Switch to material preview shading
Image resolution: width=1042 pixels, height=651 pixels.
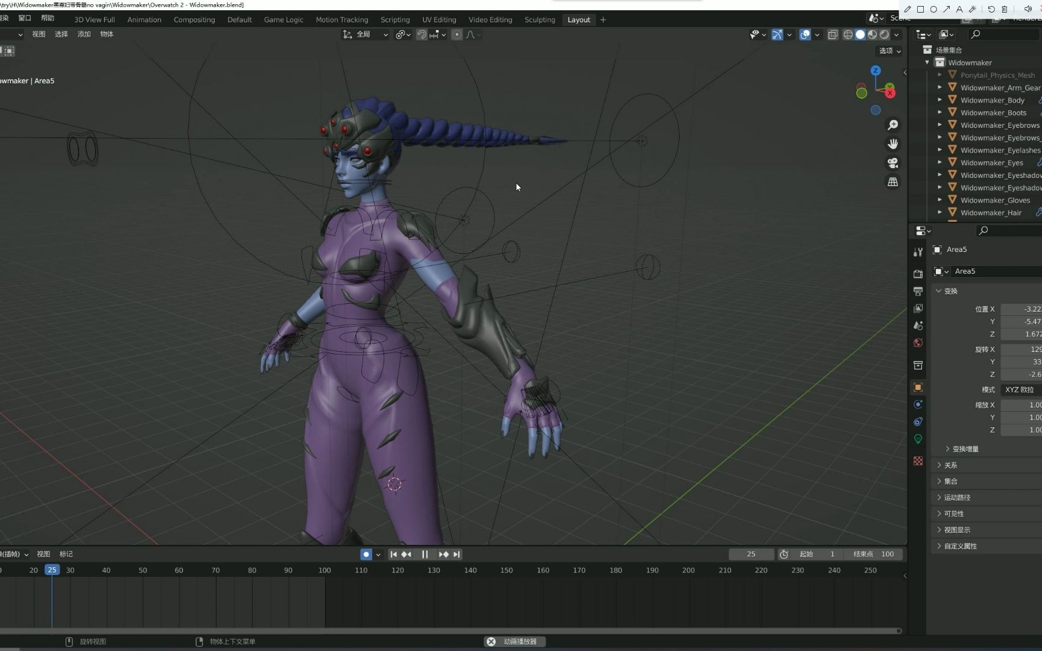coord(872,34)
